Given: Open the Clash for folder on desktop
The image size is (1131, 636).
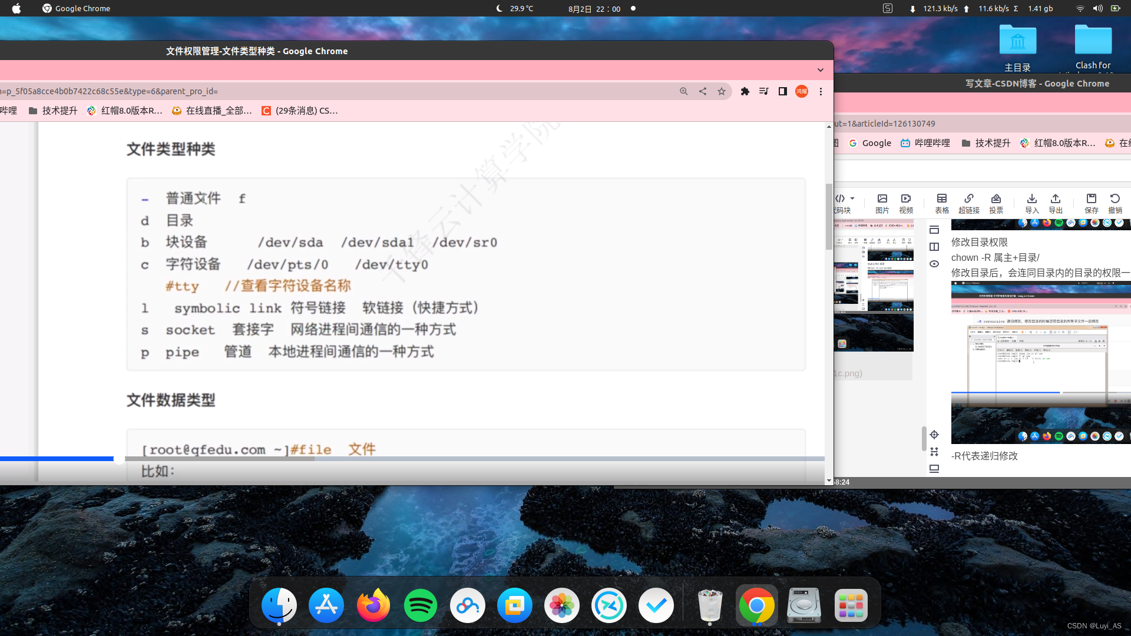Looking at the screenshot, I should [x=1093, y=47].
